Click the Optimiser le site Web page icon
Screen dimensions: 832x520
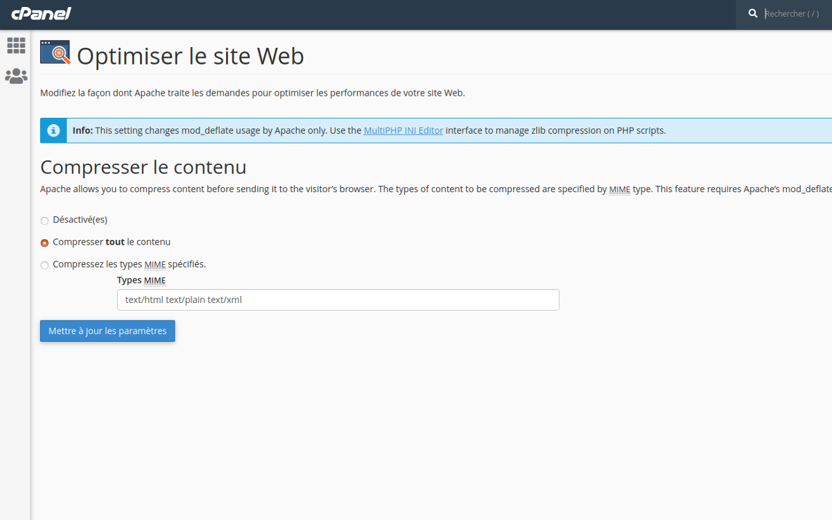pyautogui.click(x=55, y=53)
